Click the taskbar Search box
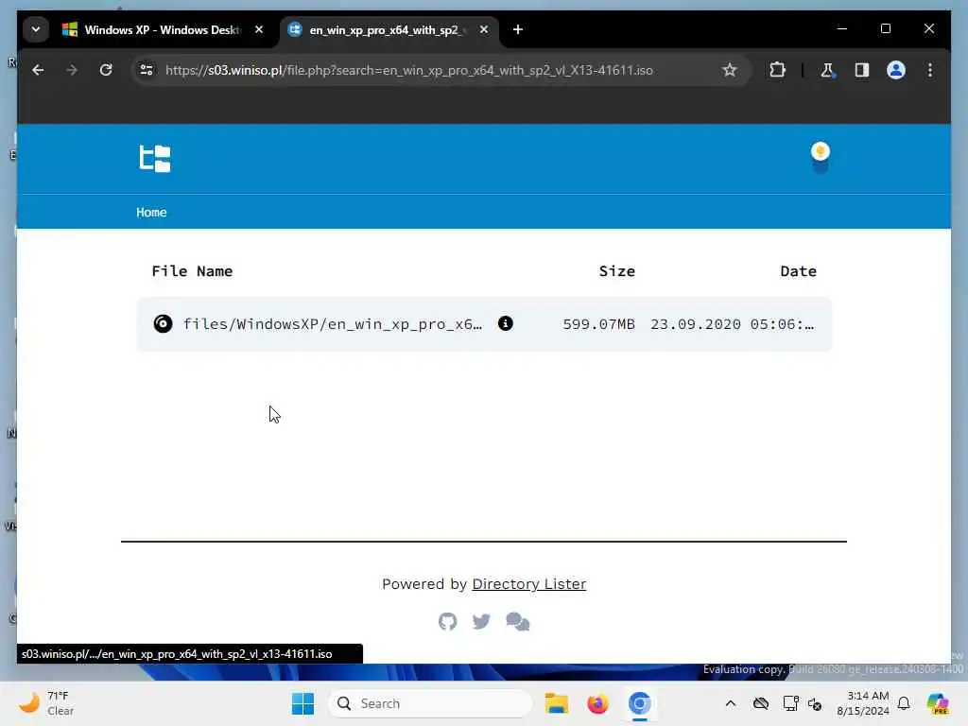968x726 pixels. [430, 703]
